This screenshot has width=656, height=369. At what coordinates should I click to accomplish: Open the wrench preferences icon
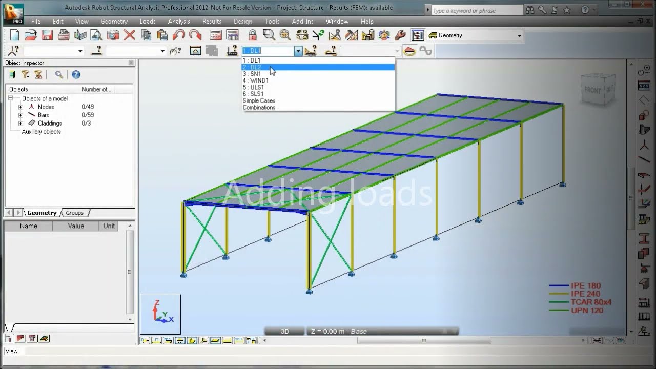400,35
